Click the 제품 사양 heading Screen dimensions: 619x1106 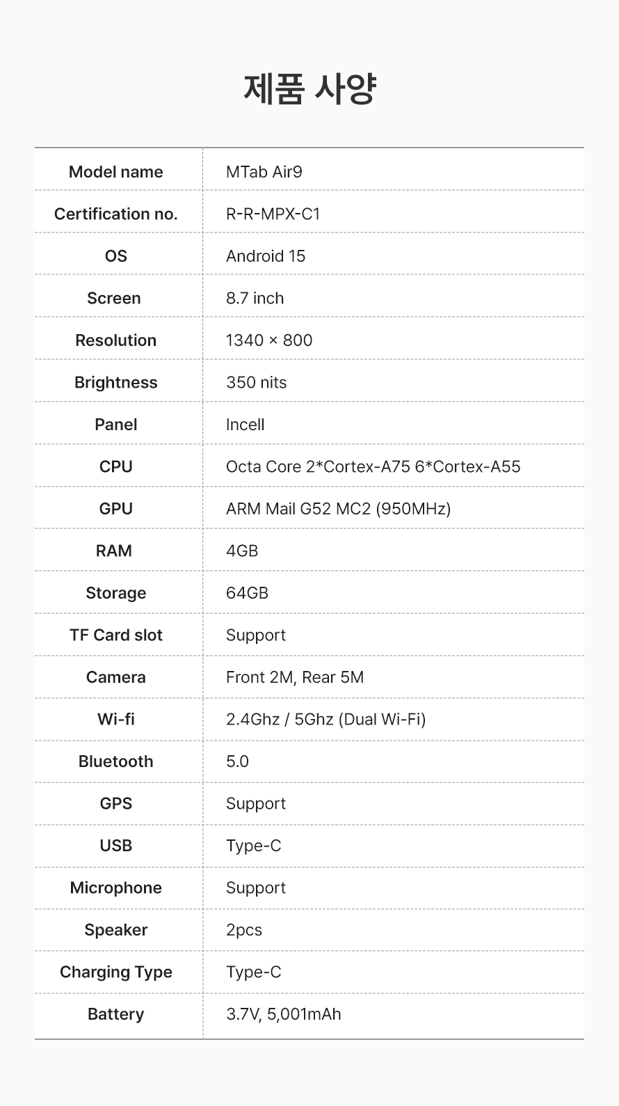click(309, 88)
